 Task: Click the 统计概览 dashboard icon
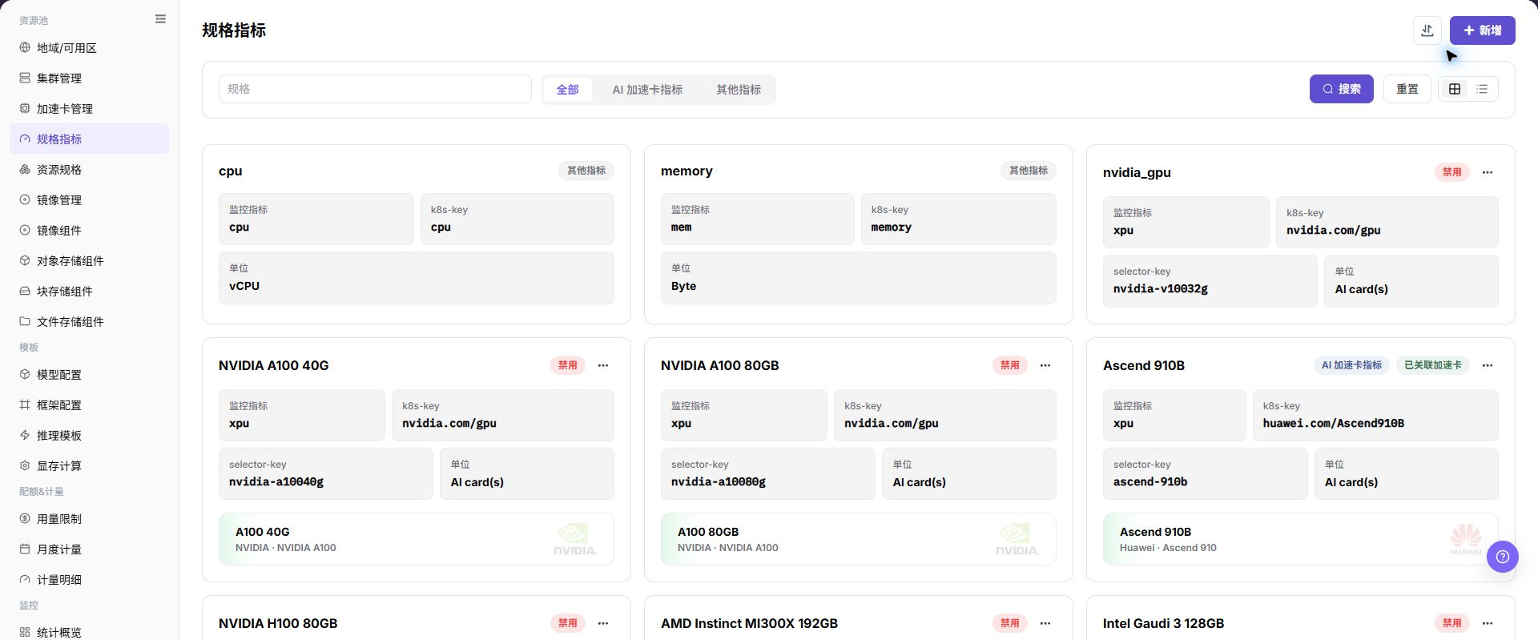pyautogui.click(x=25, y=633)
